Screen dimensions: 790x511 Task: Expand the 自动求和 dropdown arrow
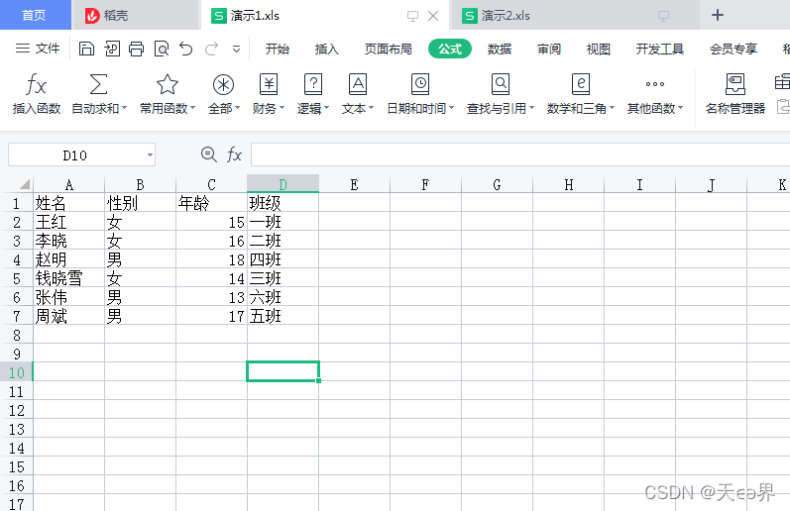click(124, 108)
